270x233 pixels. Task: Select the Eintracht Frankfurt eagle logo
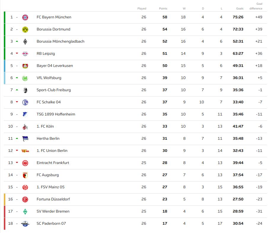click(25, 163)
